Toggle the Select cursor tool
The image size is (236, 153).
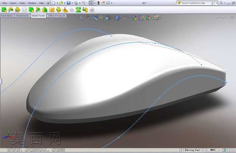click(91, 3)
